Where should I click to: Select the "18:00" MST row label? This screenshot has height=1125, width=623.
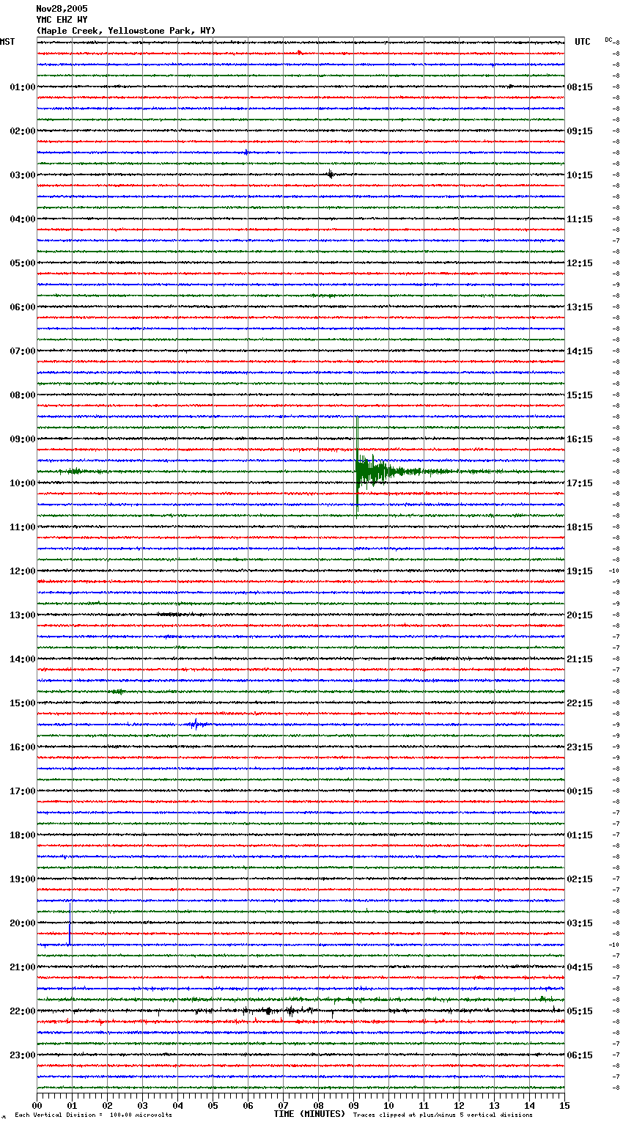(23, 835)
